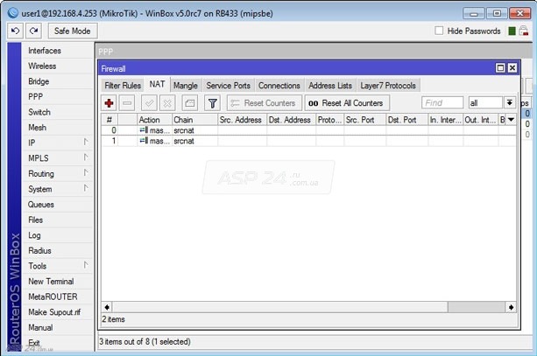Select the NAT tab
The height and width of the screenshot is (356, 537).
pyautogui.click(x=157, y=85)
